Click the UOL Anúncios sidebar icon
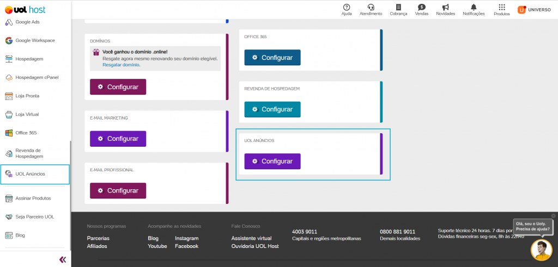The image size is (558, 267). point(9,174)
